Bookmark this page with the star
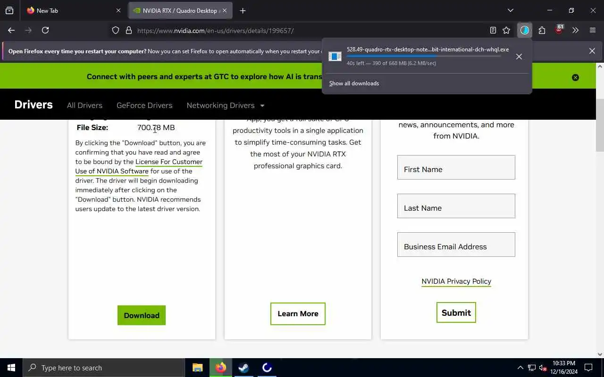Image resolution: width=604 pixels, height=377 pixels. (x=506, y=30)
